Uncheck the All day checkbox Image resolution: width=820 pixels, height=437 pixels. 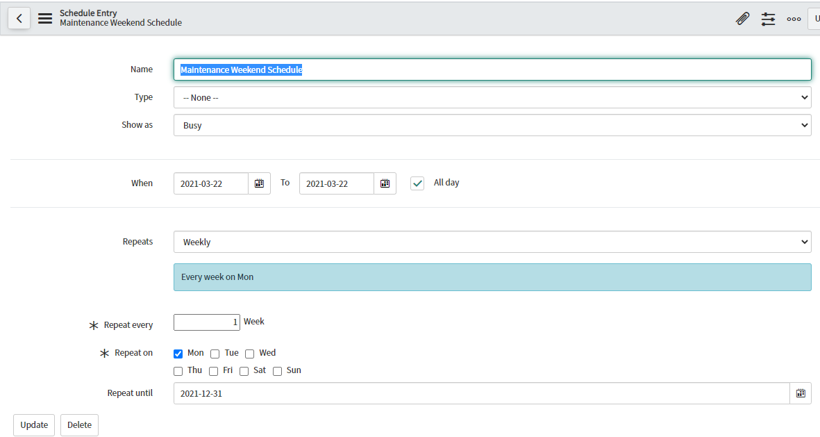click(417, 183)
